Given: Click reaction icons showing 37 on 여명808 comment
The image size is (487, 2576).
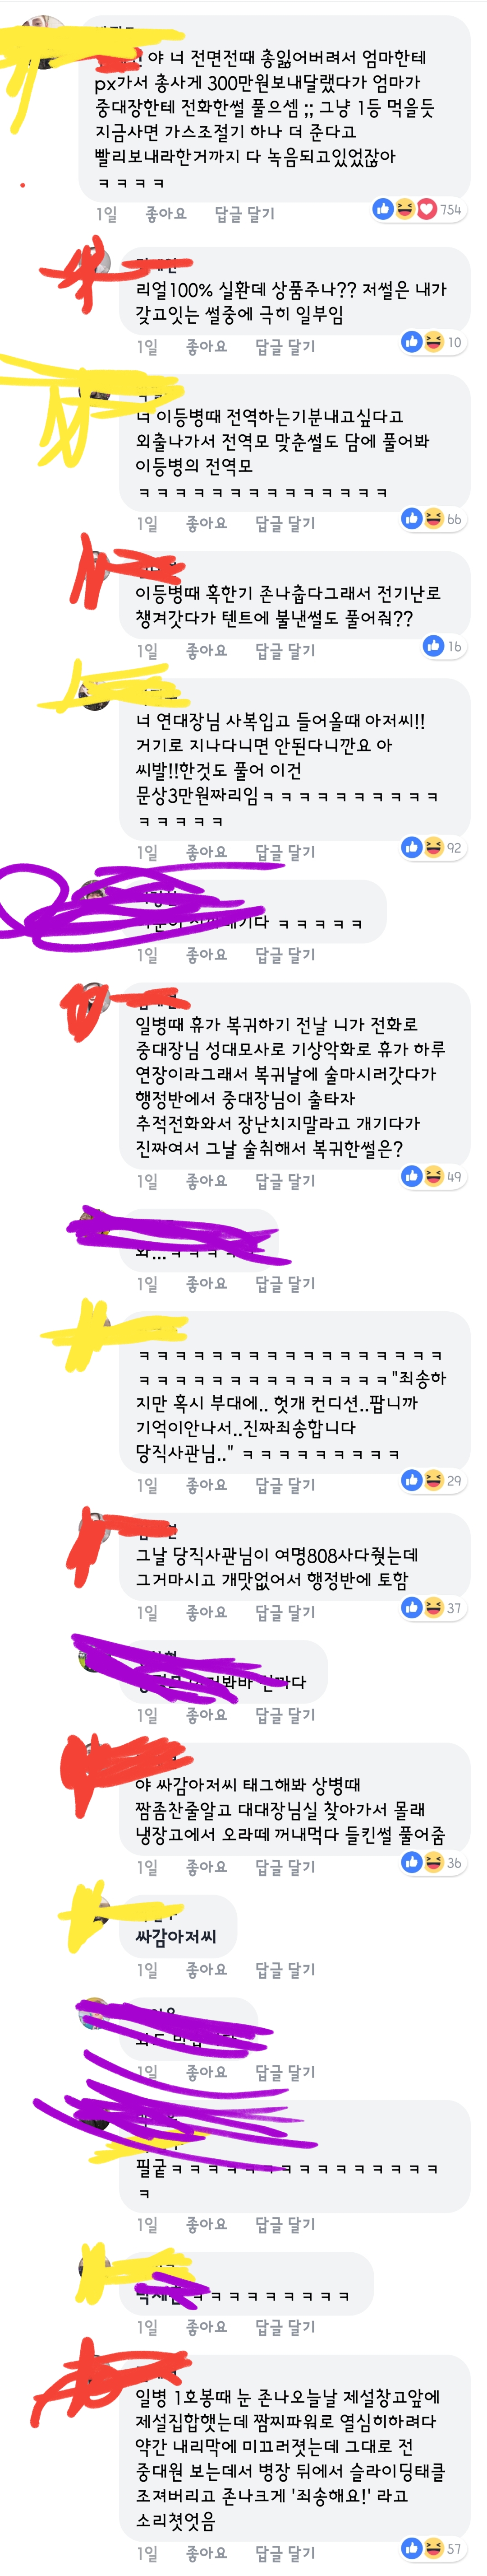Looking at the screenshot, I should [432, 1608].
